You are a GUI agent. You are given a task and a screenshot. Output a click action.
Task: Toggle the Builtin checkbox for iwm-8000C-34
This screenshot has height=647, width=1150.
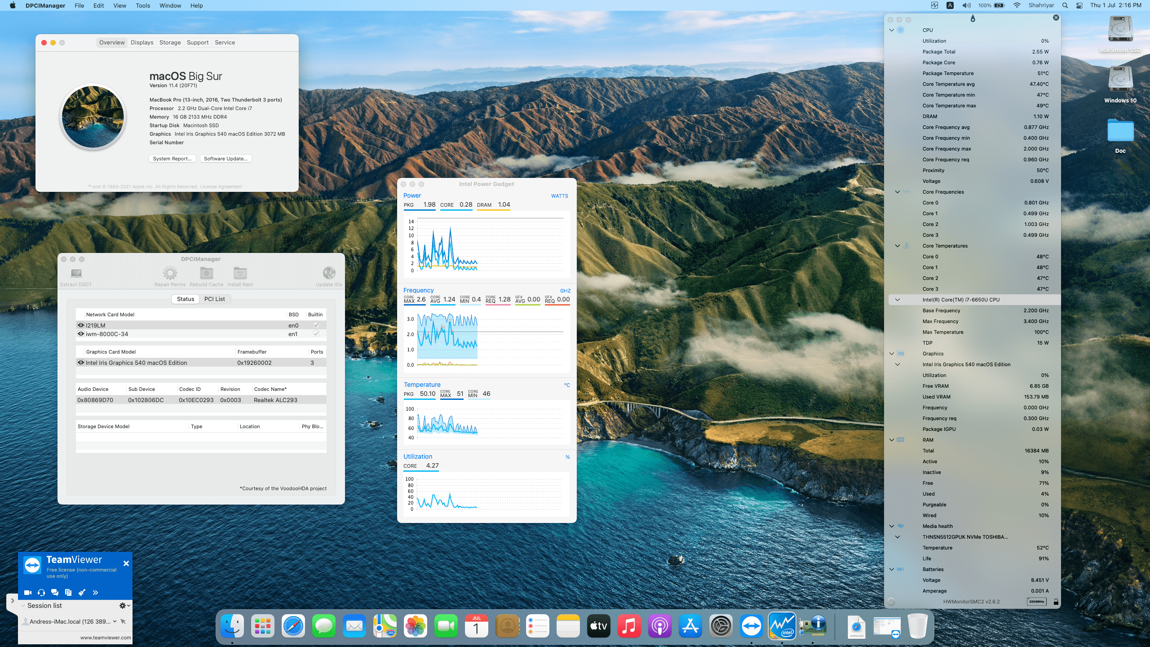[x=316, y=334]
